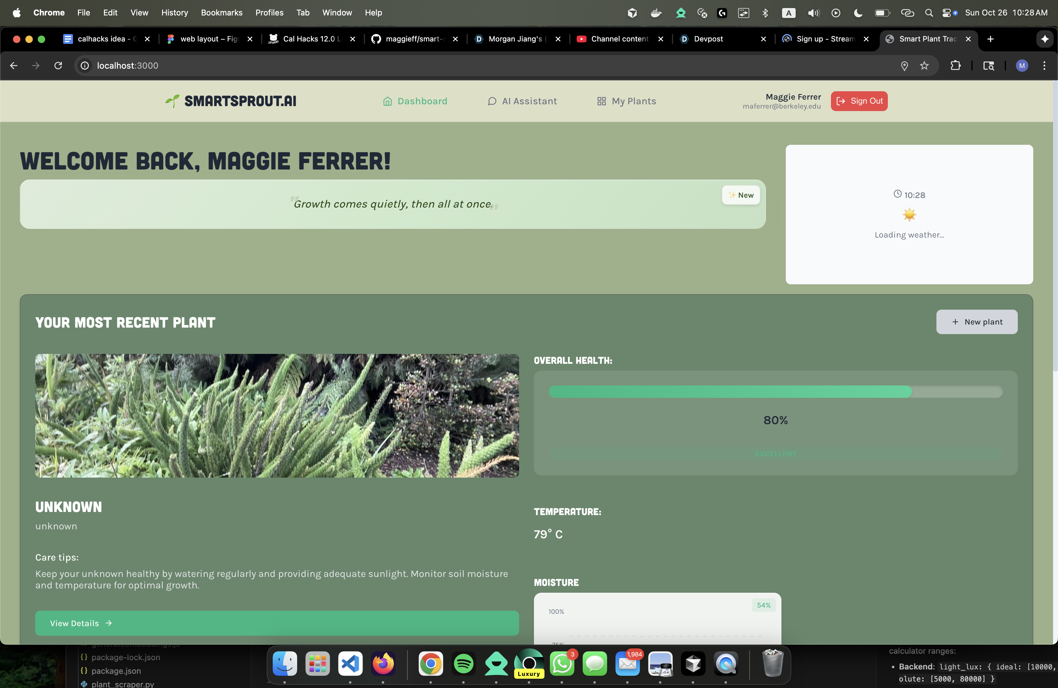Generate a New quote
Screen dimensions: 1058x688
point(741,195)
